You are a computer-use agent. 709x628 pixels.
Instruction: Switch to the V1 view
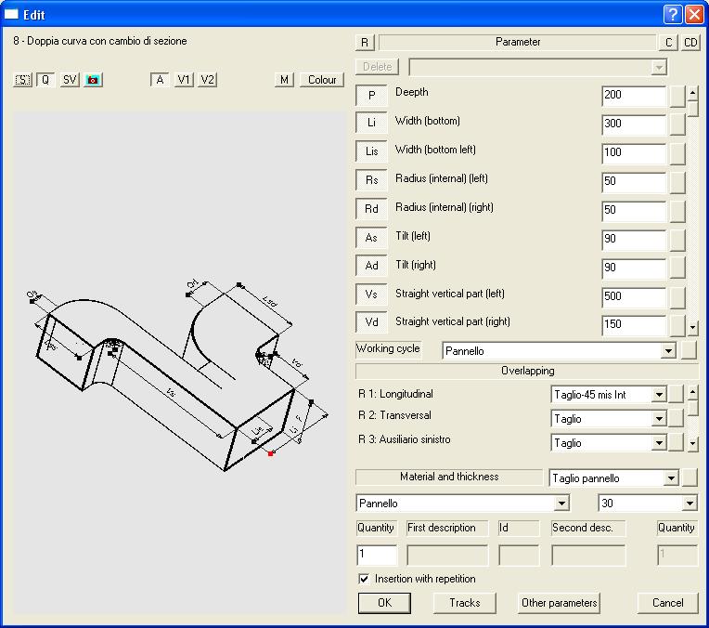[184, 80]
